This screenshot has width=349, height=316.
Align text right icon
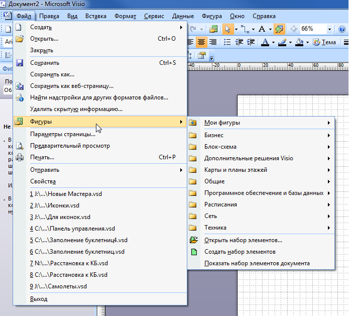[213, 42]
